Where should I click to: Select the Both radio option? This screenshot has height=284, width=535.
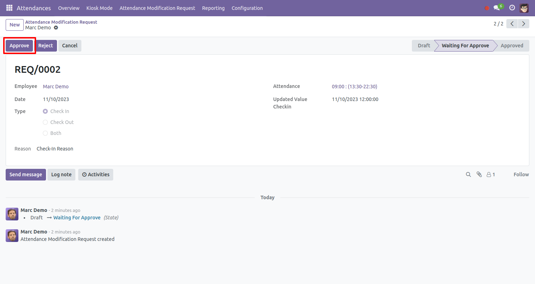(45, 133)
